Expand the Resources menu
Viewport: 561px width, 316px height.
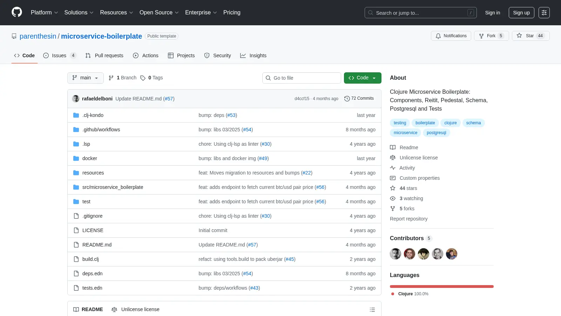116,13
